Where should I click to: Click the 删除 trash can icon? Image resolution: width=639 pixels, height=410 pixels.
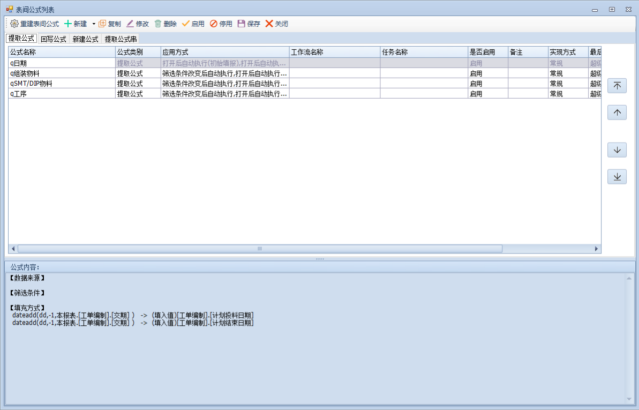[x=158, y=24]
